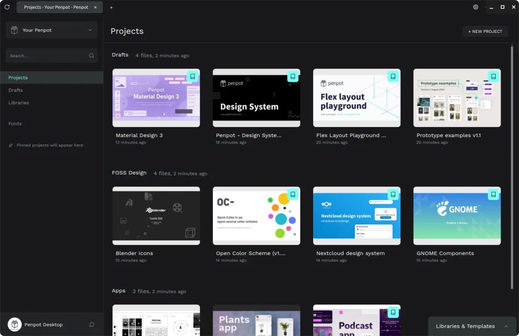The height and width of the screenshot is (336, 519).
Task: Select Projects in the sidebar
Action: pos(52,78)
